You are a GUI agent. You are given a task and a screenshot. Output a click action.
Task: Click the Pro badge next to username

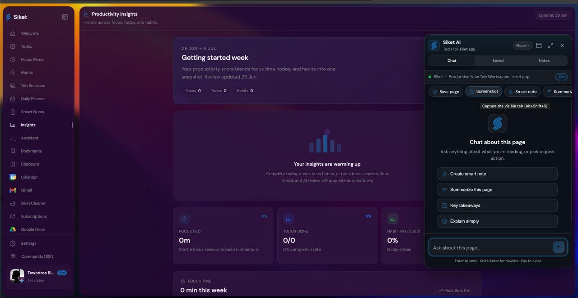[62, 273]
